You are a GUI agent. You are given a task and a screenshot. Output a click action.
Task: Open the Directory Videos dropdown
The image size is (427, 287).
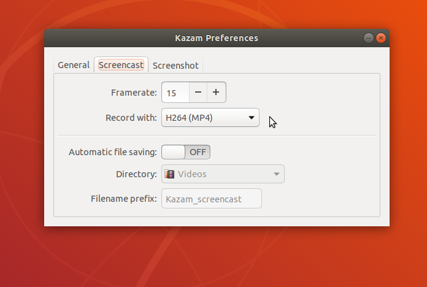pyautogui.click(x=223, y=174)
